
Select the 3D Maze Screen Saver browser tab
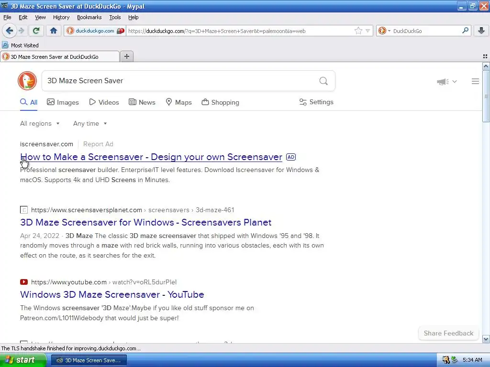[x=60, y=57]
